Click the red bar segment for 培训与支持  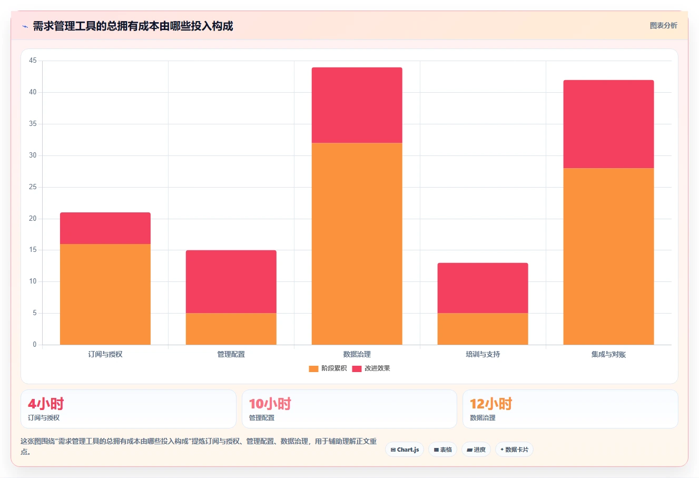pos(483,288)
